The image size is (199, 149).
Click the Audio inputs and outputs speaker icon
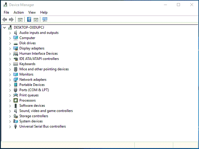(x=16, y=33)
